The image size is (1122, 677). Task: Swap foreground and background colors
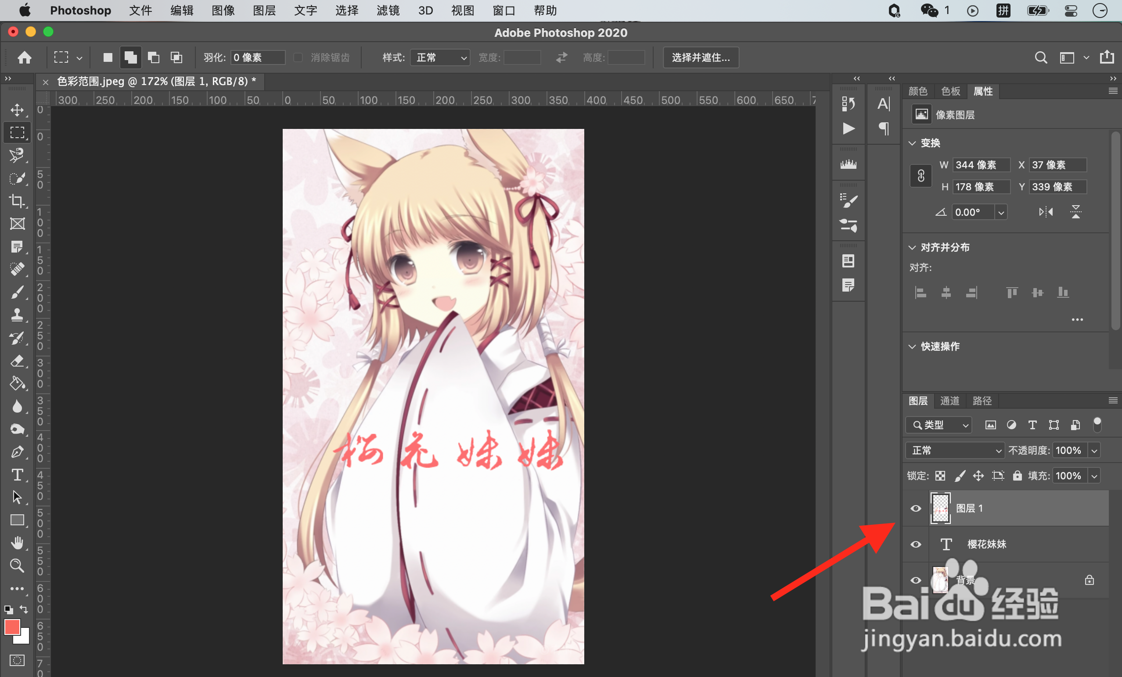click(x=24, y=609)
